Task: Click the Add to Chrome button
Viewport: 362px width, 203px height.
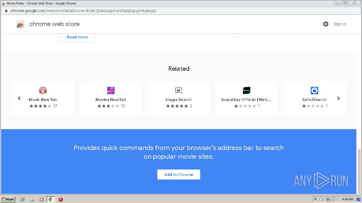Action: tap(179, 175)
